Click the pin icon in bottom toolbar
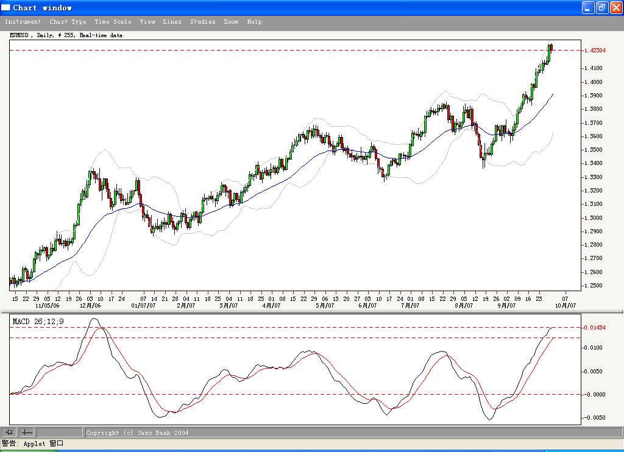The height and width of the screenshot is (452, 624). tap(9, 432)
